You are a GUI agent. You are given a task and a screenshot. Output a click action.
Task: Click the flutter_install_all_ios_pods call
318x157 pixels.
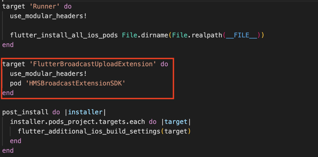[x=64, y=35]
